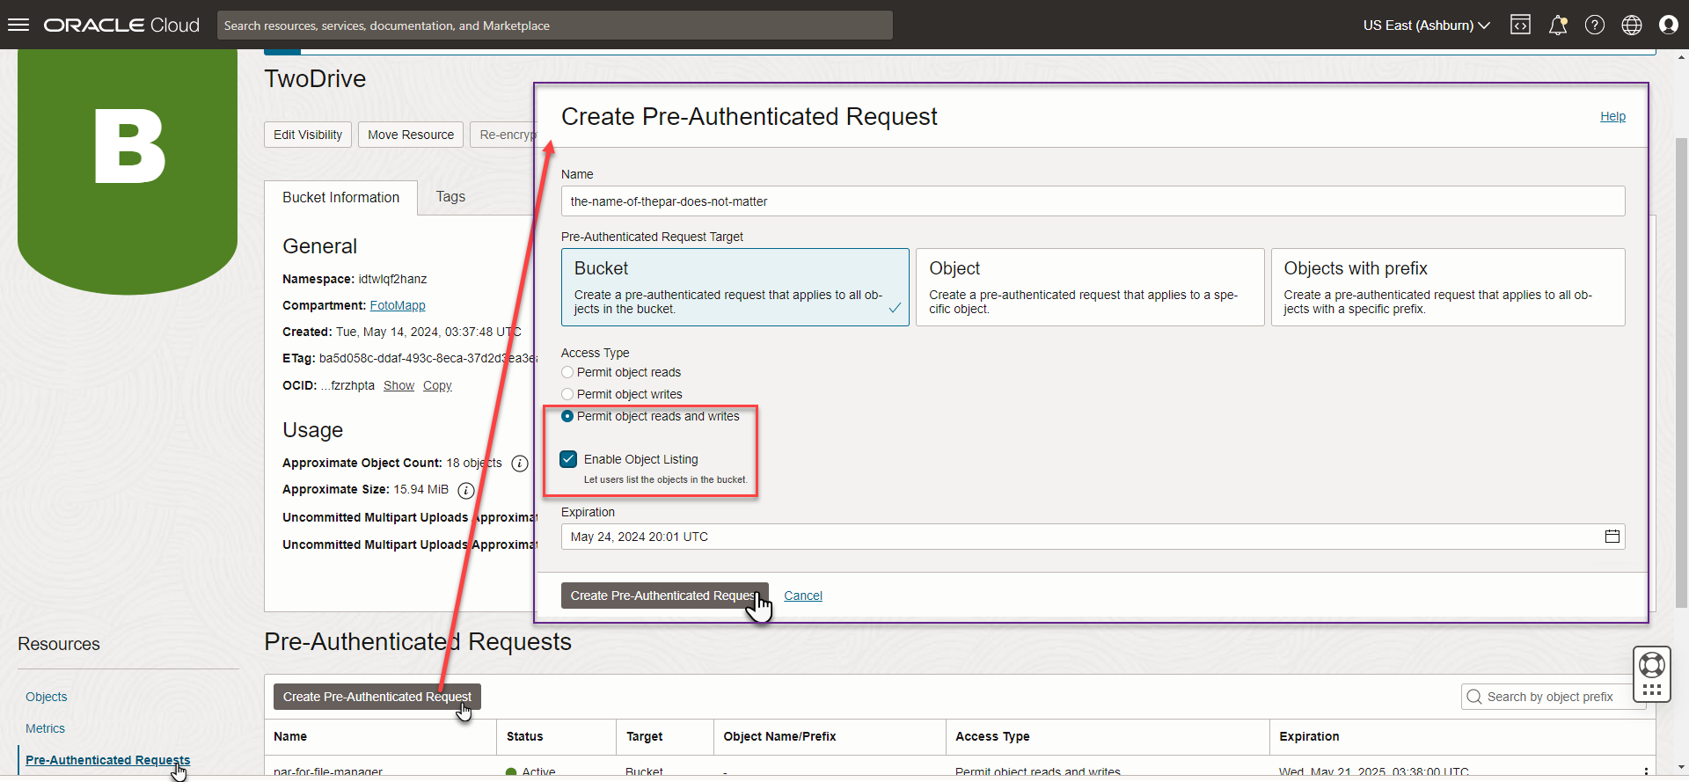This screenshot has width=1689, height=782.
Task: Click the Move Resource button
Action: pos(411,135)
